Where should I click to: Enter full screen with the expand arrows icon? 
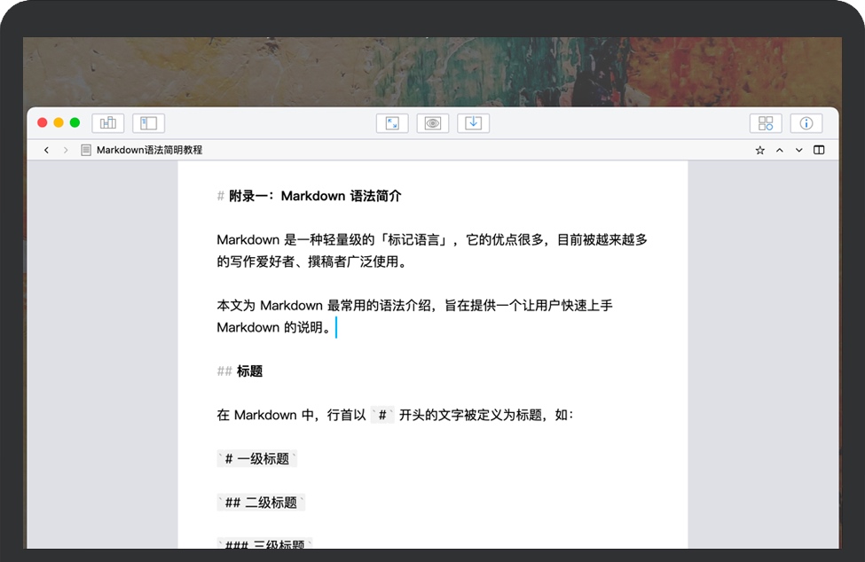pos(392,123)
